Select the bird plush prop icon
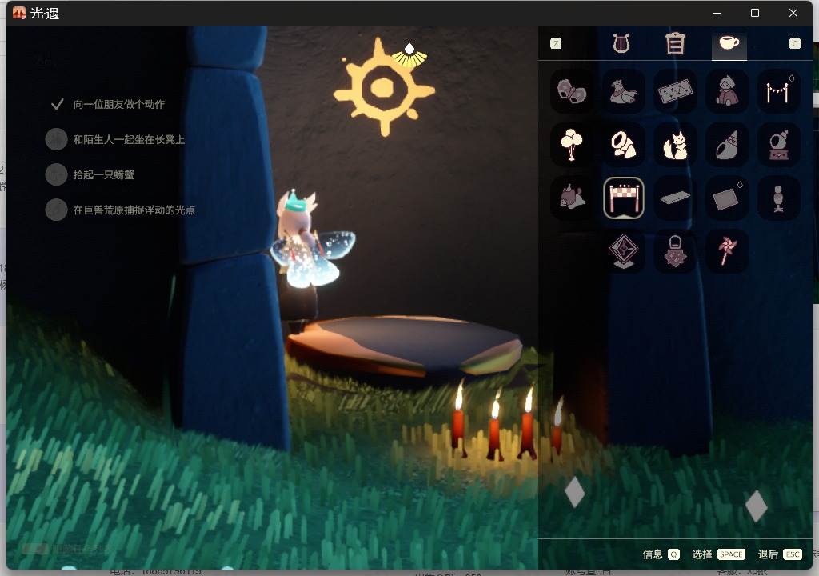This screenshot has width=819, height=576. 623,91
